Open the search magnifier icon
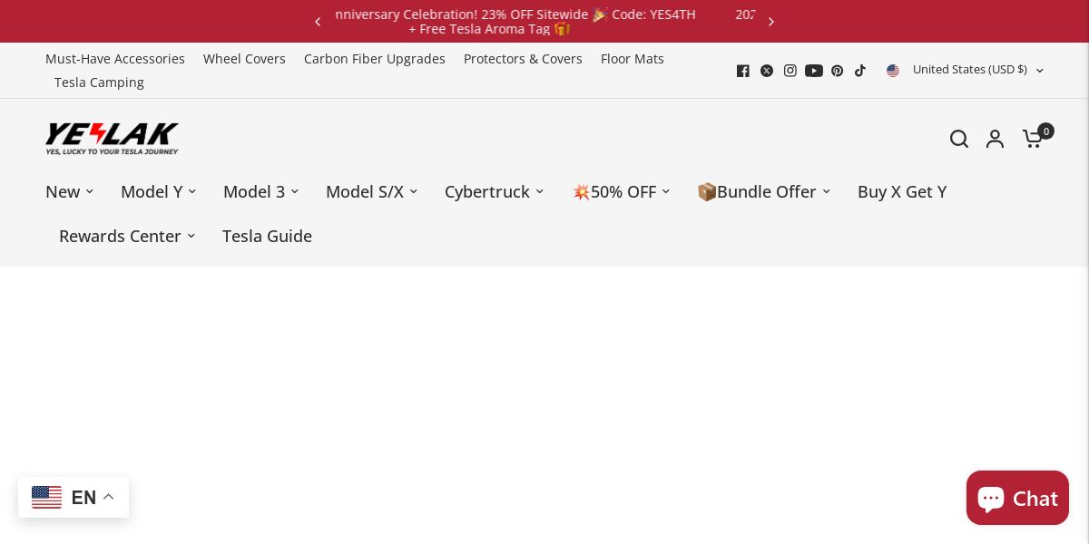Screen dimensions: 1089x544 point(959,139)
